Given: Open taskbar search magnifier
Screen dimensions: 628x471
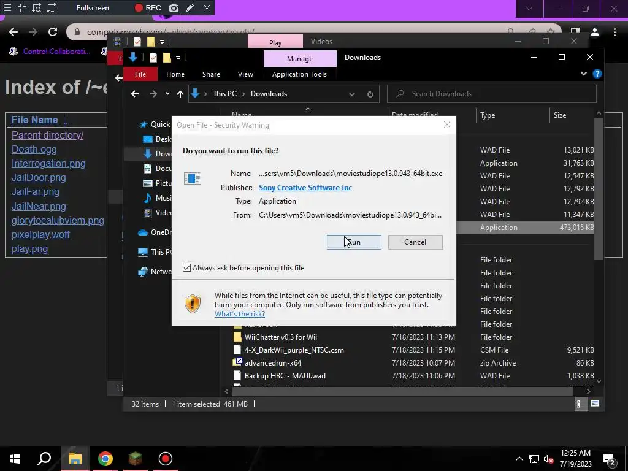Looking at the screenshot, I should point(44,459).
